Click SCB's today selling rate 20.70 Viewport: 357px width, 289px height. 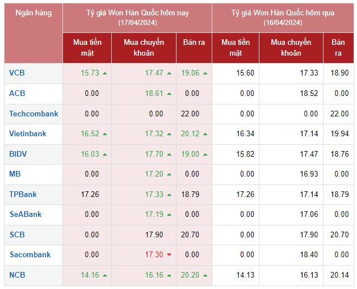tap(190, 234)
